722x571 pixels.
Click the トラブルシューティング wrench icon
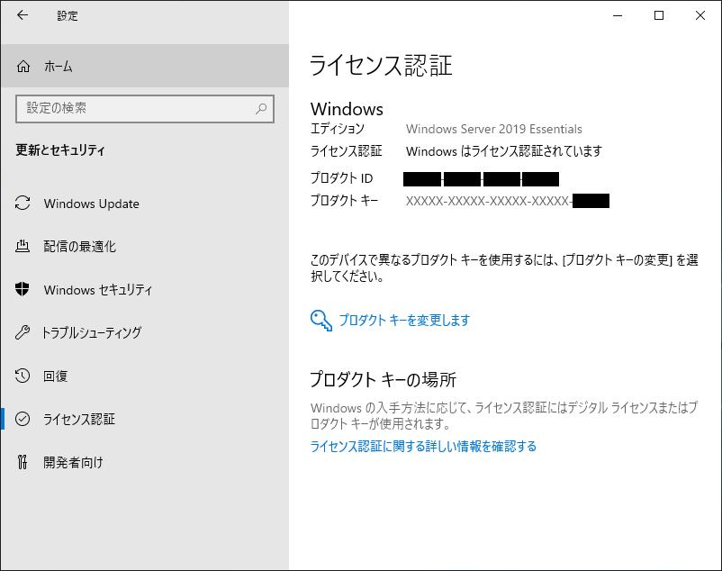(x=23, y=332)
